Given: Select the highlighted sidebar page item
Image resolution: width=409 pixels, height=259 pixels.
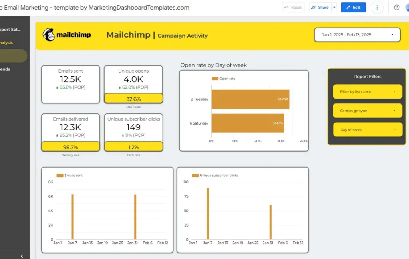Looking at the screenshot, I should coord(13,56).
